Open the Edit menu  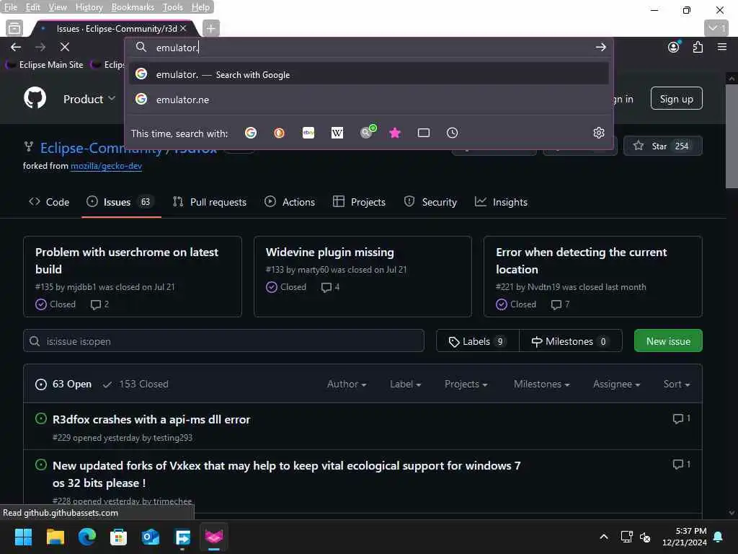pyautogui.click(x=32, y=7)
